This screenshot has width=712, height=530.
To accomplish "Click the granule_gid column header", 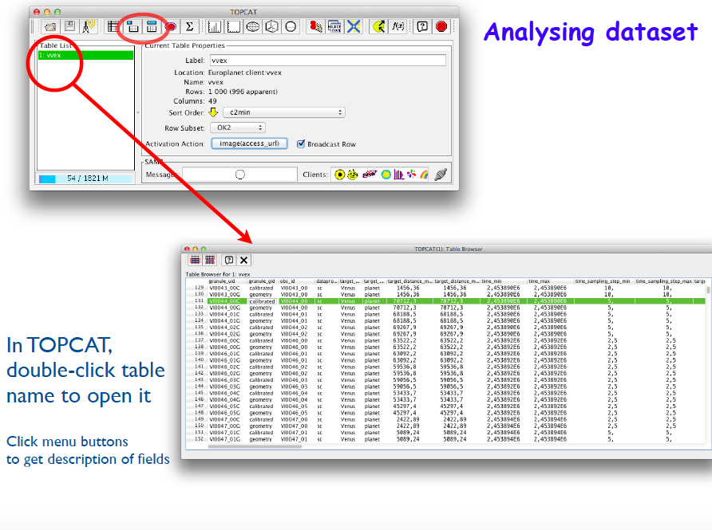I will [263, 281].
